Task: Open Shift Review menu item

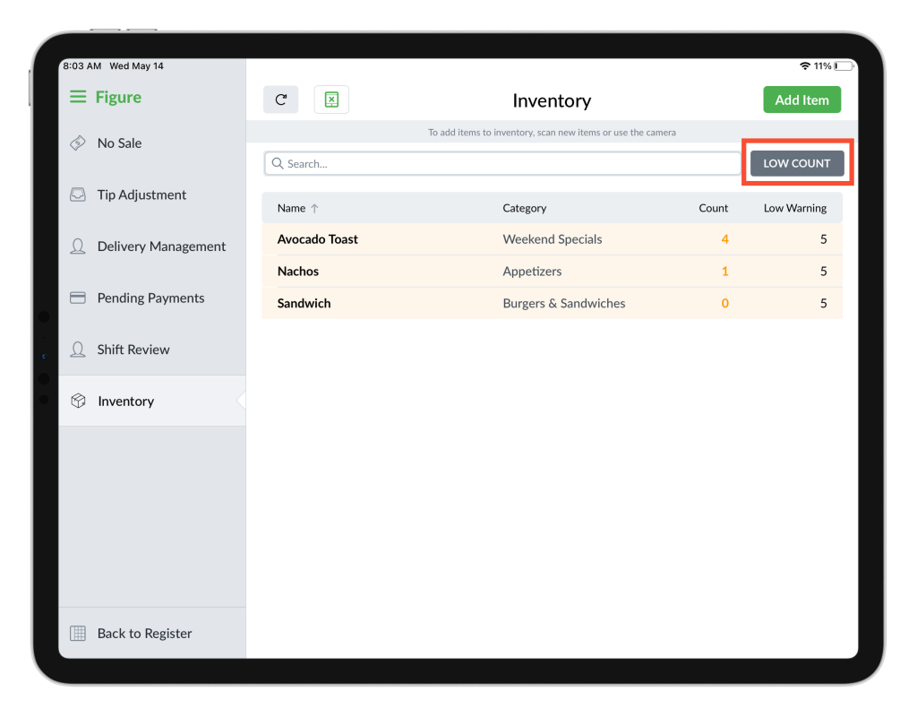Action: (152, 350)
